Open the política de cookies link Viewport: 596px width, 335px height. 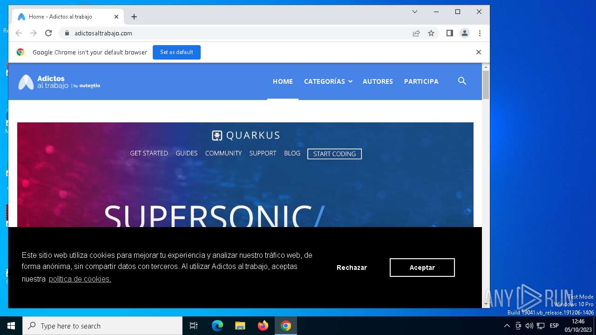80,279
